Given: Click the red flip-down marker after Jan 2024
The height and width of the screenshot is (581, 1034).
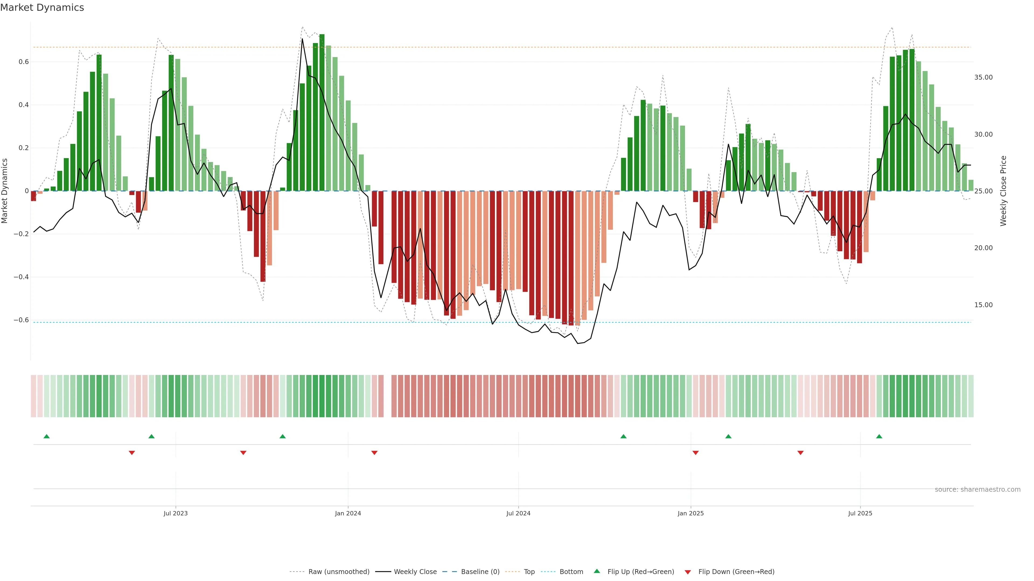Looking at the screenshot, I should coord(375,453).
